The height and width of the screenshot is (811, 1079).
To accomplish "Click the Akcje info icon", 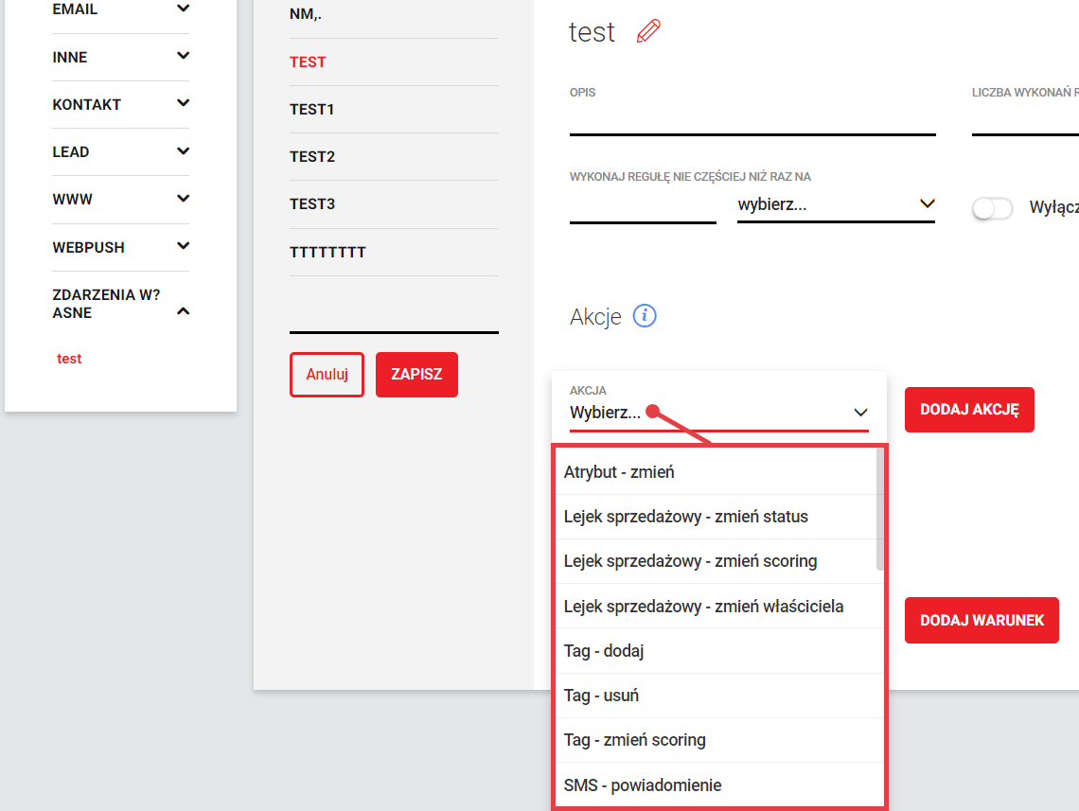I will (644, 316).
